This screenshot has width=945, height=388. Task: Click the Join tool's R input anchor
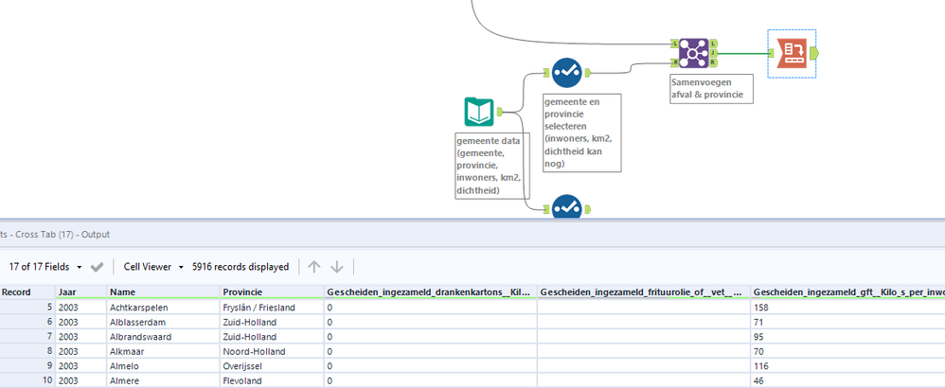[x=674, y=62]
